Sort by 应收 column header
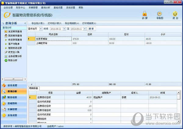 tap(90, 35)
